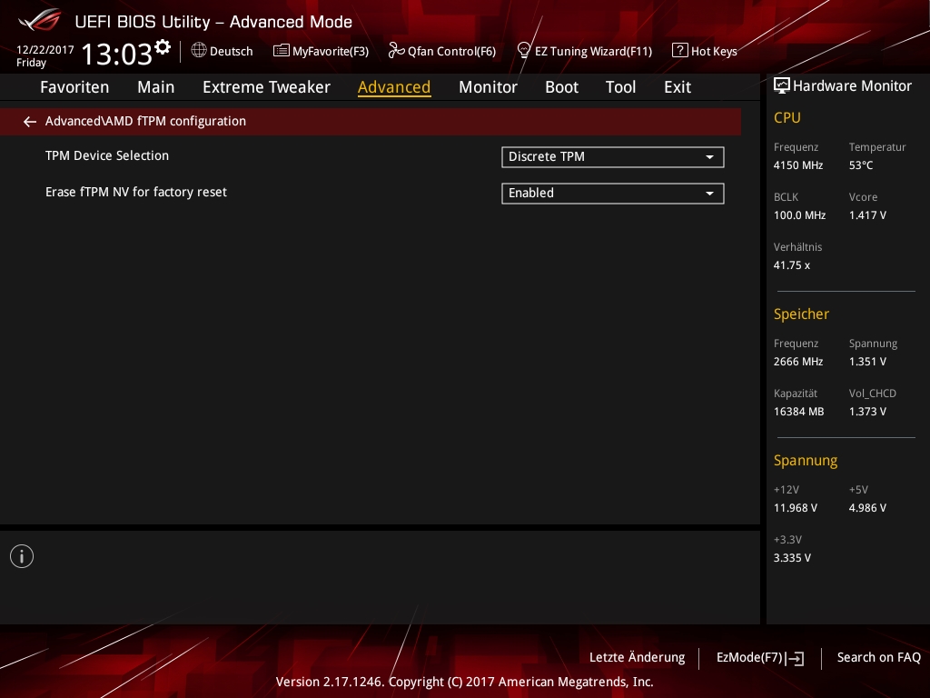Launch EZ Tuning Wizard

pyautogui.click(x=584, y=51)
